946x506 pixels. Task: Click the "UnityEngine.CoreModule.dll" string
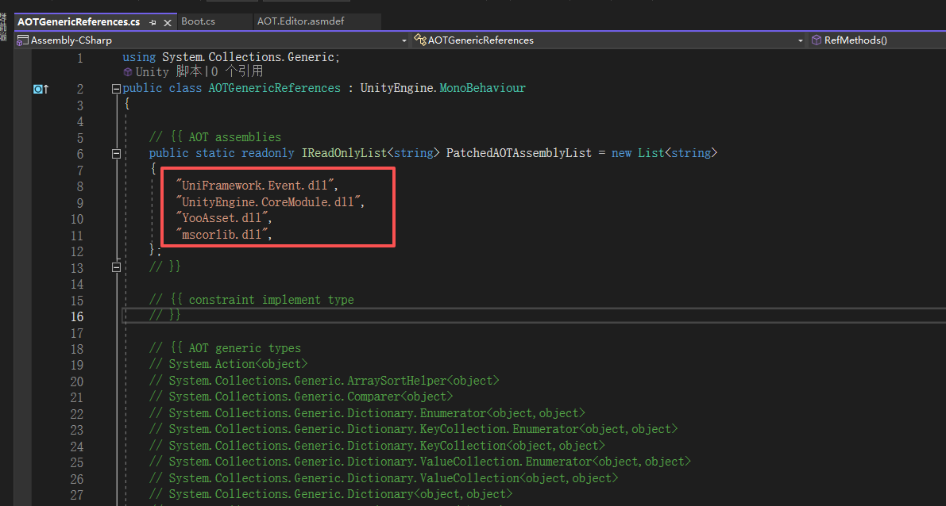(x=269, y=201)
